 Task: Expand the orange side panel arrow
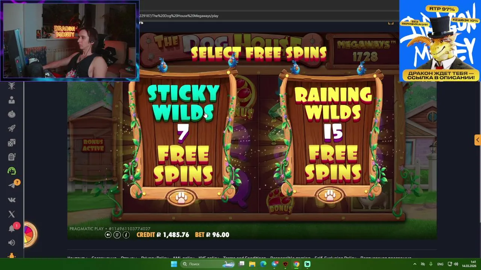point(477,140)
